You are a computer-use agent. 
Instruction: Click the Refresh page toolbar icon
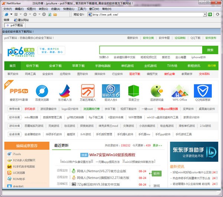click(x=50, y=14)
